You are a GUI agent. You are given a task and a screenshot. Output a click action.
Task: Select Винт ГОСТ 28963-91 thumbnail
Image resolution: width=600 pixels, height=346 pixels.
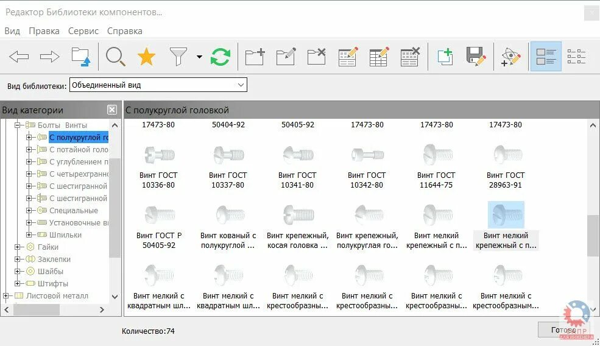pyautogui.click(x=507, y=155)
